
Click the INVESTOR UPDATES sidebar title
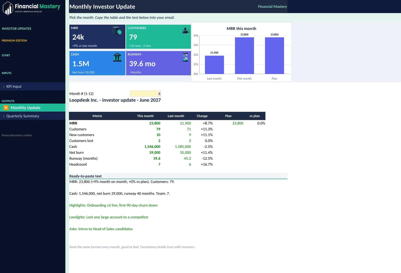click(17, 29)
